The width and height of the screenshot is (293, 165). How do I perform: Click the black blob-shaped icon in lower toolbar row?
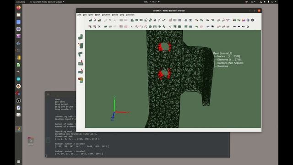tap(212, 27)
